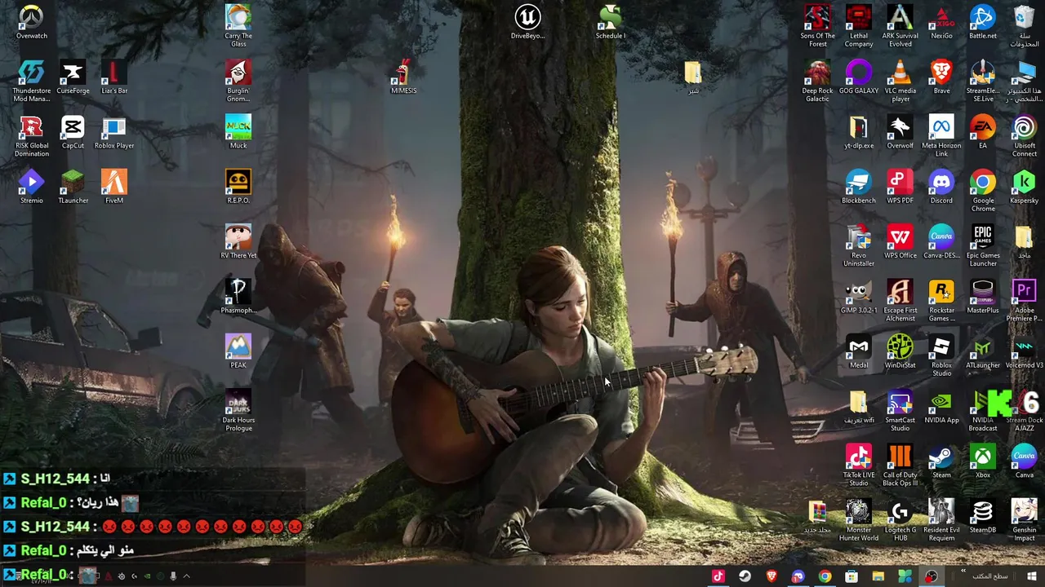This screenshot has height=587, width=1045.
Task: Open the شير folder on desktop
Action: 693,77
